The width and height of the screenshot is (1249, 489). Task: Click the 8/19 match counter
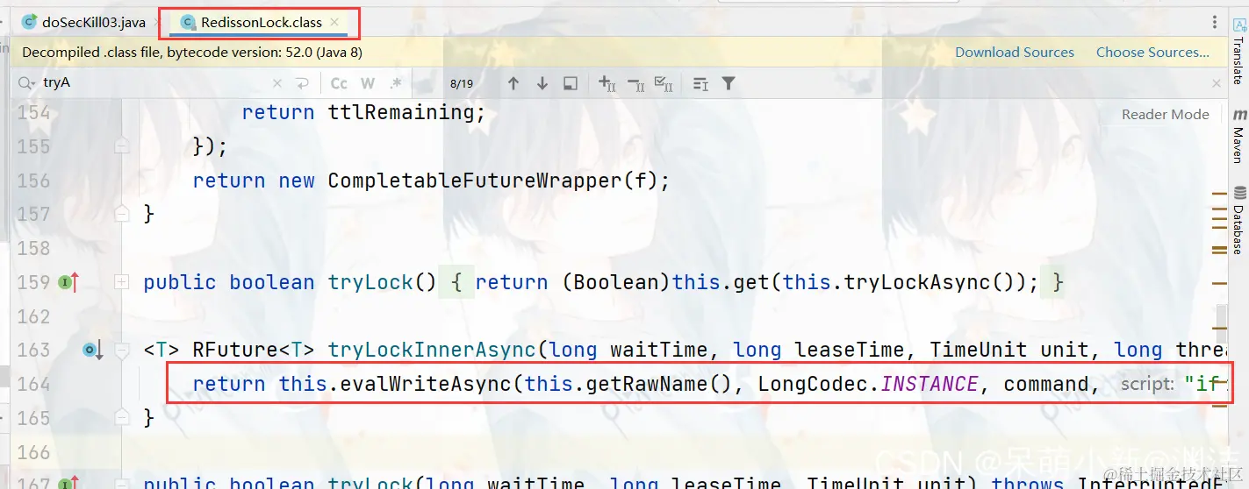click(461, 83)
